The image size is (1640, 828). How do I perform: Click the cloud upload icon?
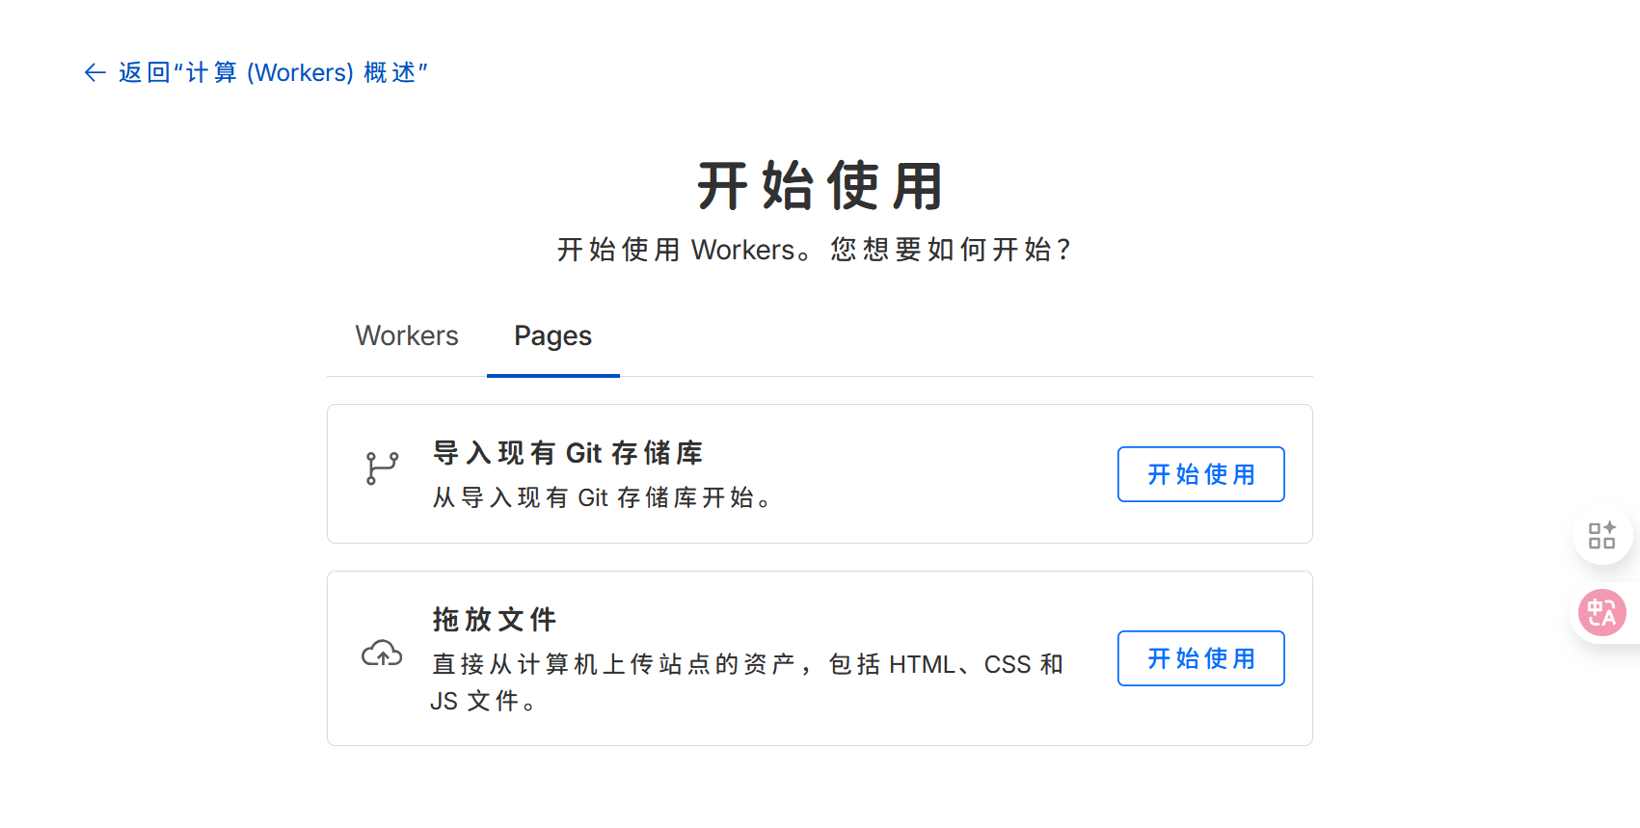click(382, 654)
